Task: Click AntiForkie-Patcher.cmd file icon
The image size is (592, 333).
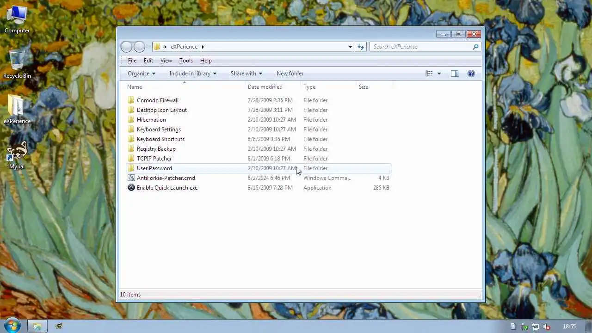Action: [131, 178]
